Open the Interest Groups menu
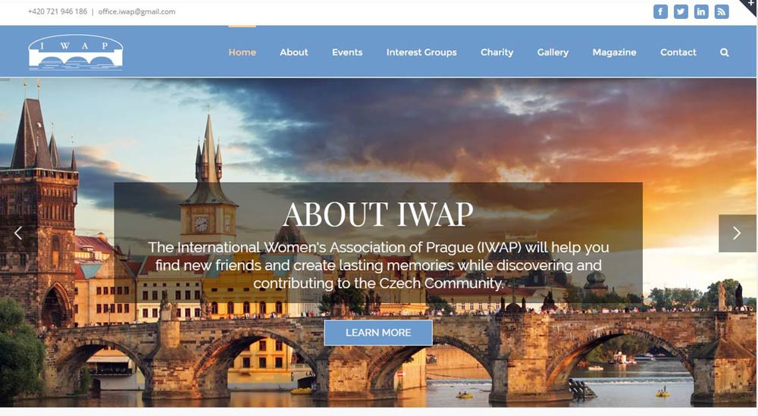This screenshot has width=758, height=416. (421, 52)
